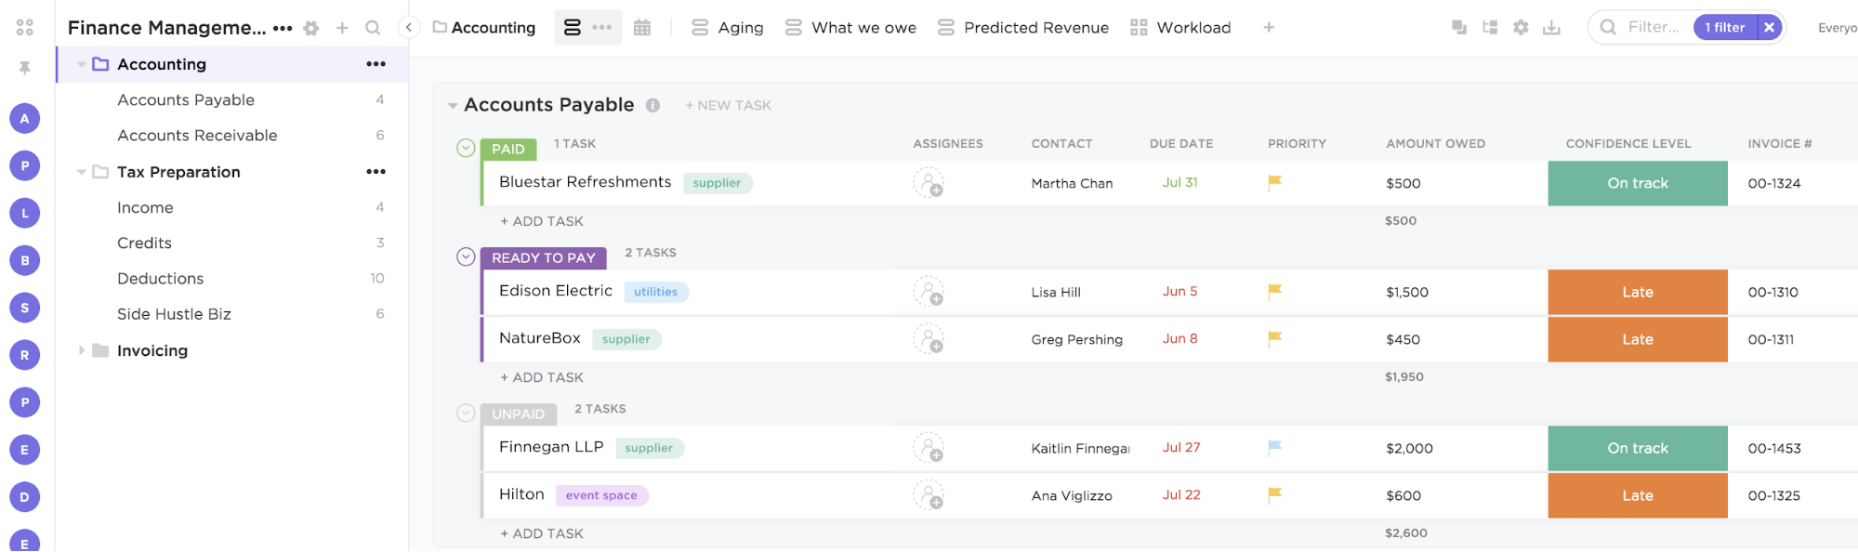Click NEW TASK next to Accounts Payable

(x=729, y=106)
